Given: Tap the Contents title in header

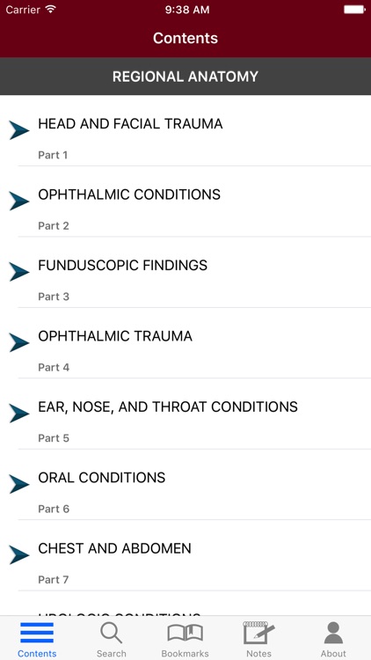Looking at the screenshot, I should coord(185,38).
